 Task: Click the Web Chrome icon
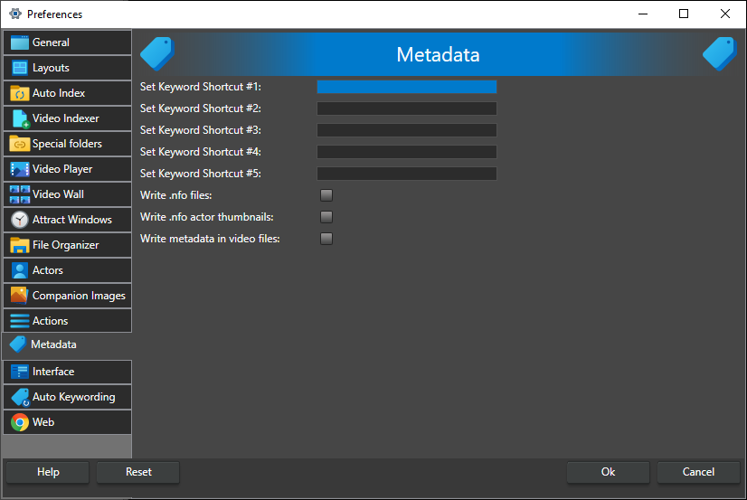tap(19, 422)
